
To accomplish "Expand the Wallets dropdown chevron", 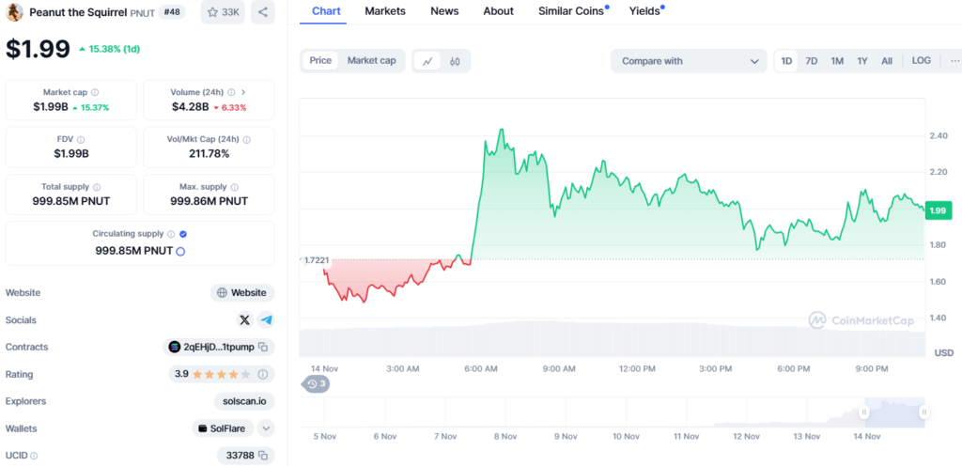I will pyautogui.click(x=266, y=428).
